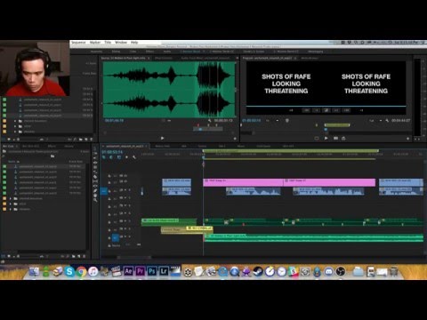
Task: Open the Window menu
Action: 121,43
